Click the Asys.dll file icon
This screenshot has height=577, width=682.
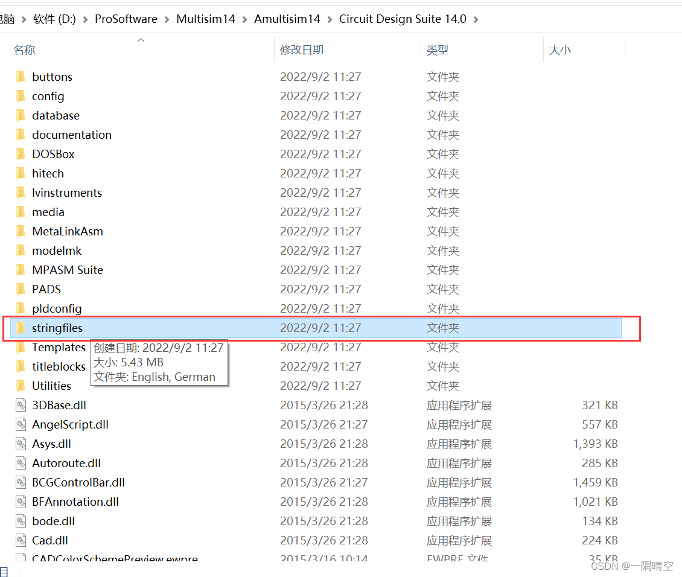(x=21, y=444)
